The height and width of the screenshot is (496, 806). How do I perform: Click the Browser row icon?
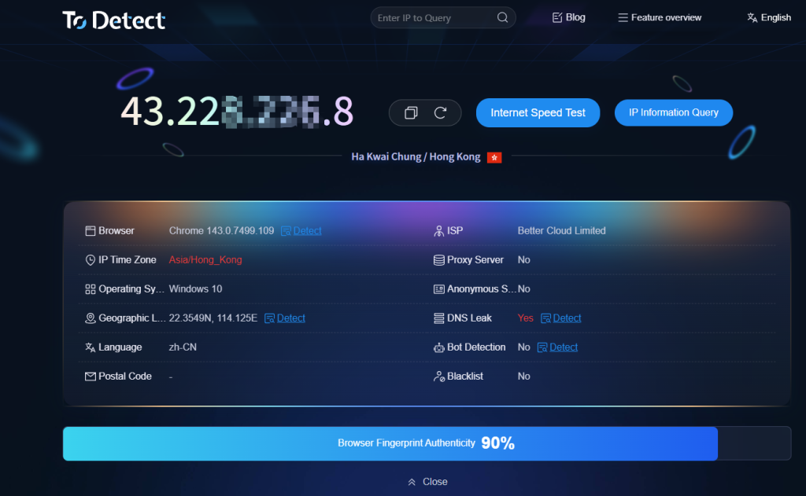pos(91,231)
